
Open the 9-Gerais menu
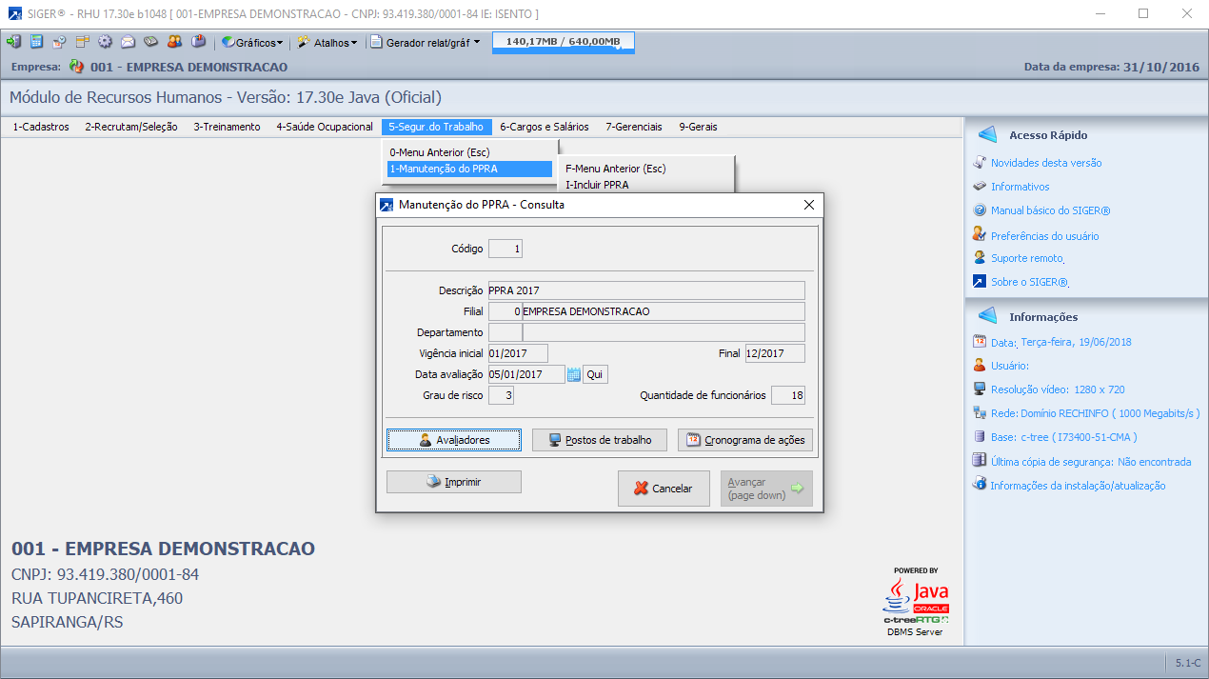click(698, 127)
